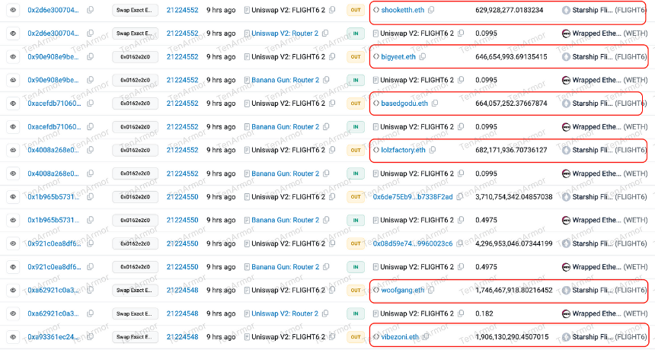Click 0x0162e2d0 method badge in bigyeet.eth row

135,56
